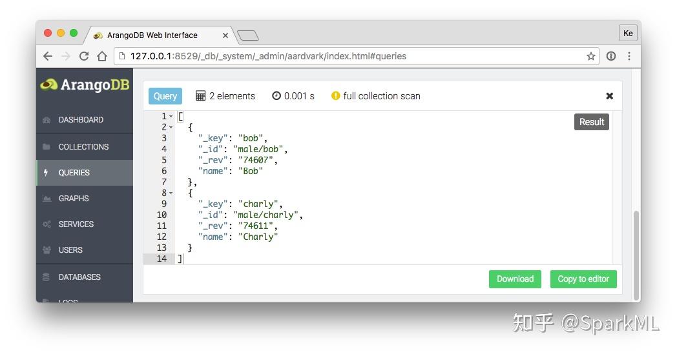Viewport: 677px width, 354px height.
Task: Reload the page in the browser
Action: [x=84, y=56]
